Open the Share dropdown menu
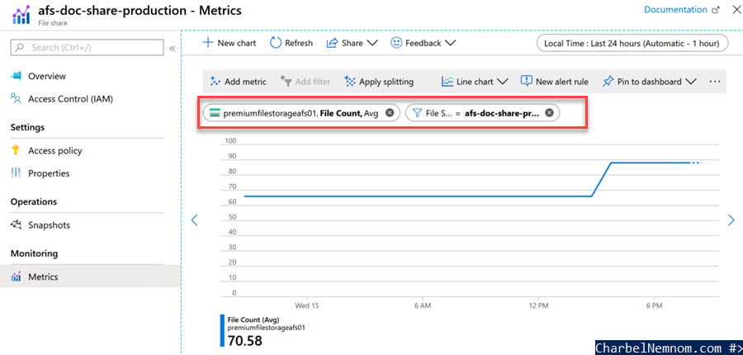743x355 pixels. pyautogui.click(x=352, y=43)
